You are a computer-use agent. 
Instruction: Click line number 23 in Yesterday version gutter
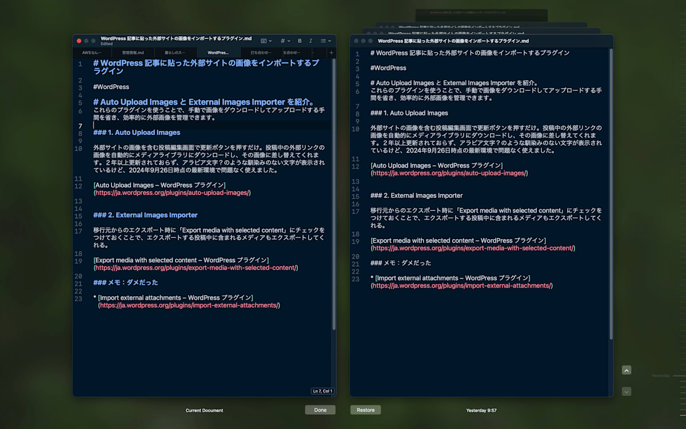(356, 279)
